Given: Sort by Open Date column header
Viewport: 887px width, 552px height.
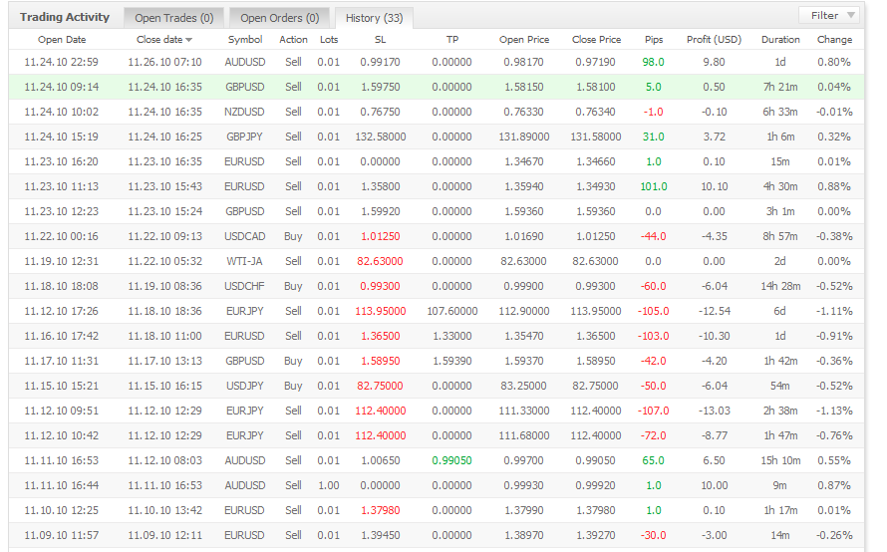Looking at the screenshot, I should point(62,40).
